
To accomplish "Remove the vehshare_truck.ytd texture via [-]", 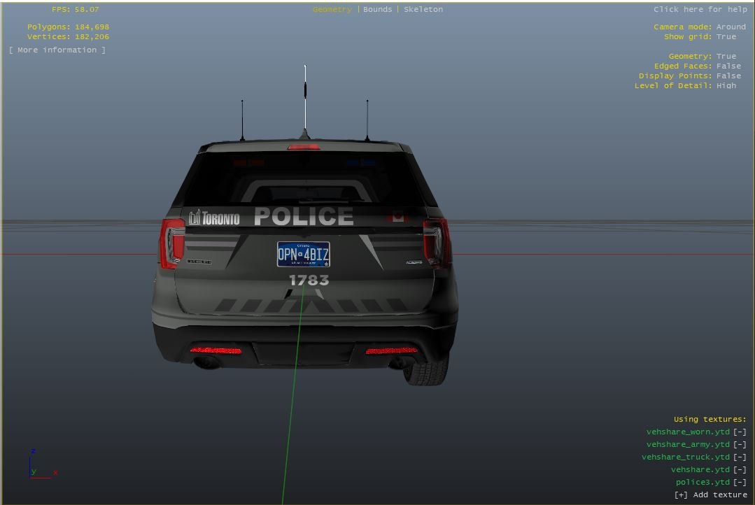I will tap(740, 457).
